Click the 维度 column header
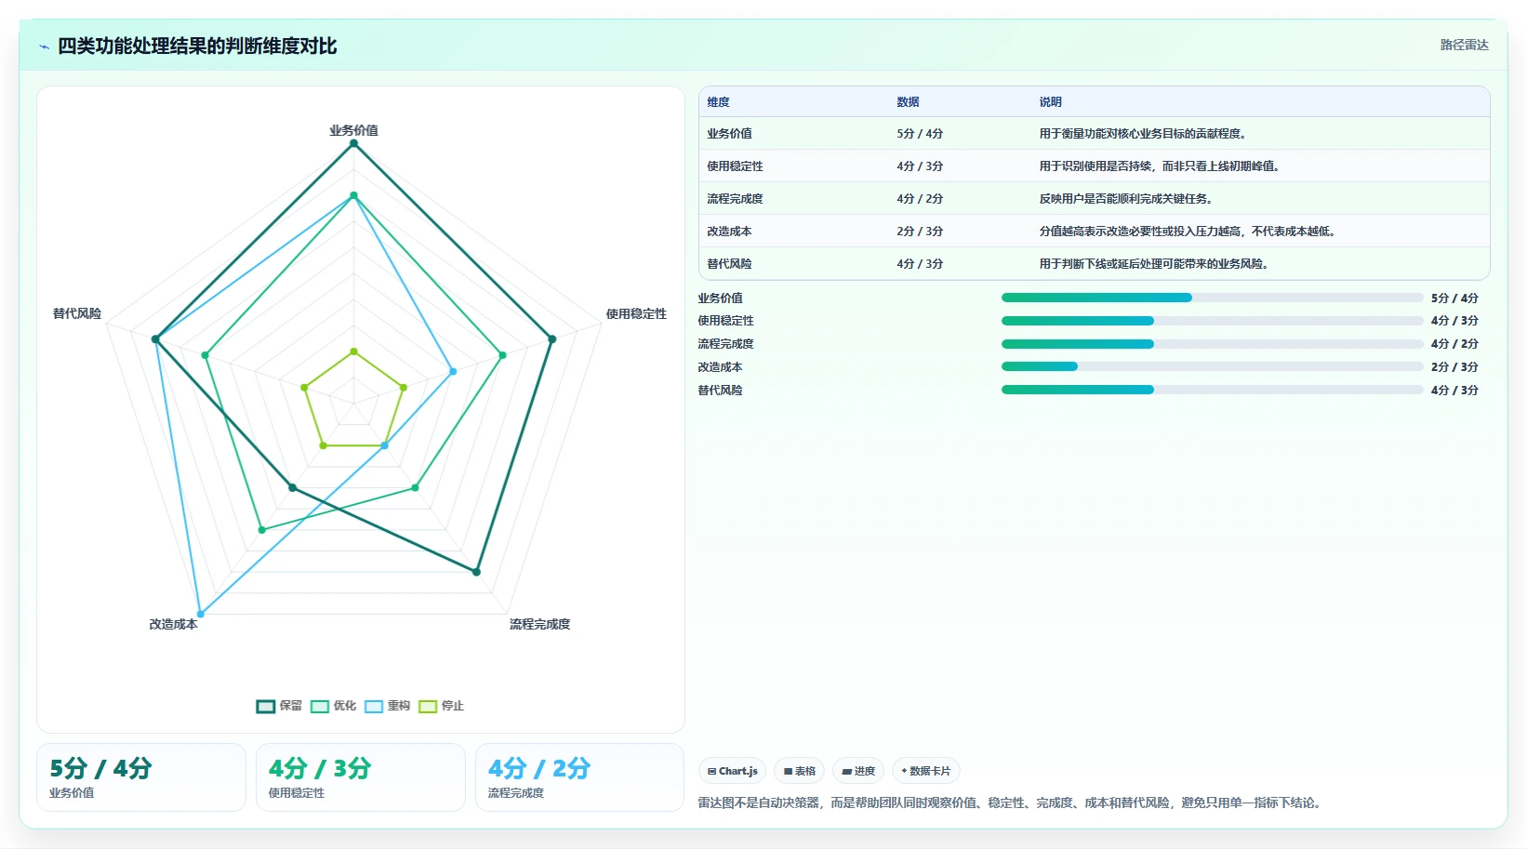The height and width of the screenshot is (849, 1527). pos(718,102)
